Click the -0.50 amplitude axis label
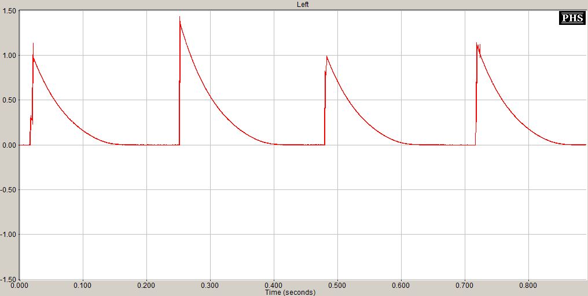Image resolution: width=588 pixels, height=296 pixels. click(8, 189)
